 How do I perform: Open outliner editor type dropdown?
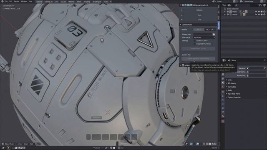[224, 5]
